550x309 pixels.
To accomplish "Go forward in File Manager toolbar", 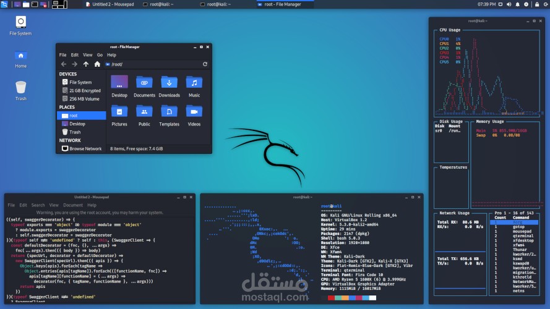I will tap(74, 64).
